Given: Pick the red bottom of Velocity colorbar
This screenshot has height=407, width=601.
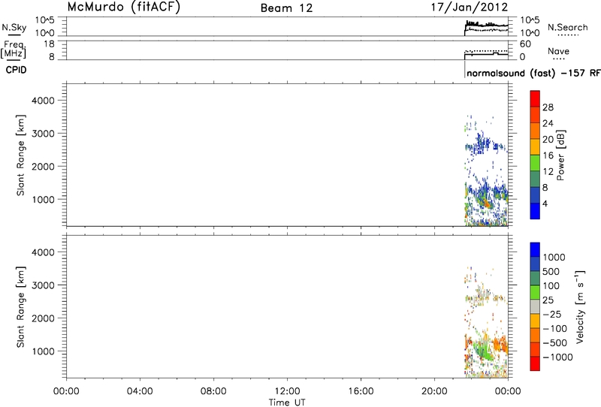Looking at the screenshot, I should [535, 363].
